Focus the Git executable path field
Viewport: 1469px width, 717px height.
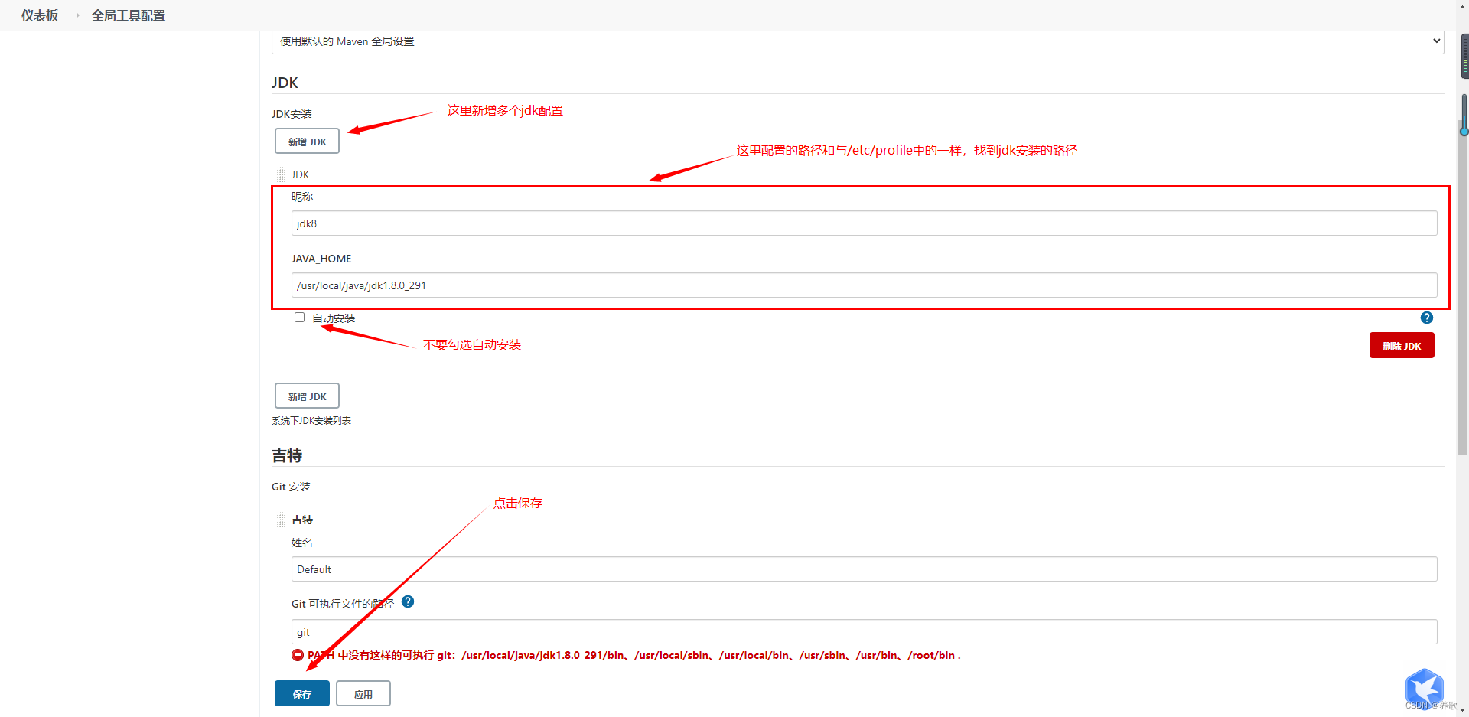864,632
